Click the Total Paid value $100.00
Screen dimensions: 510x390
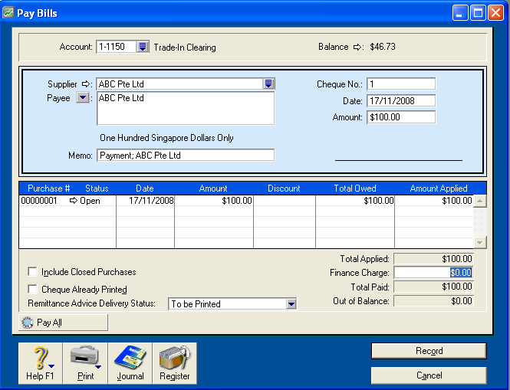[x=433, y=287]
